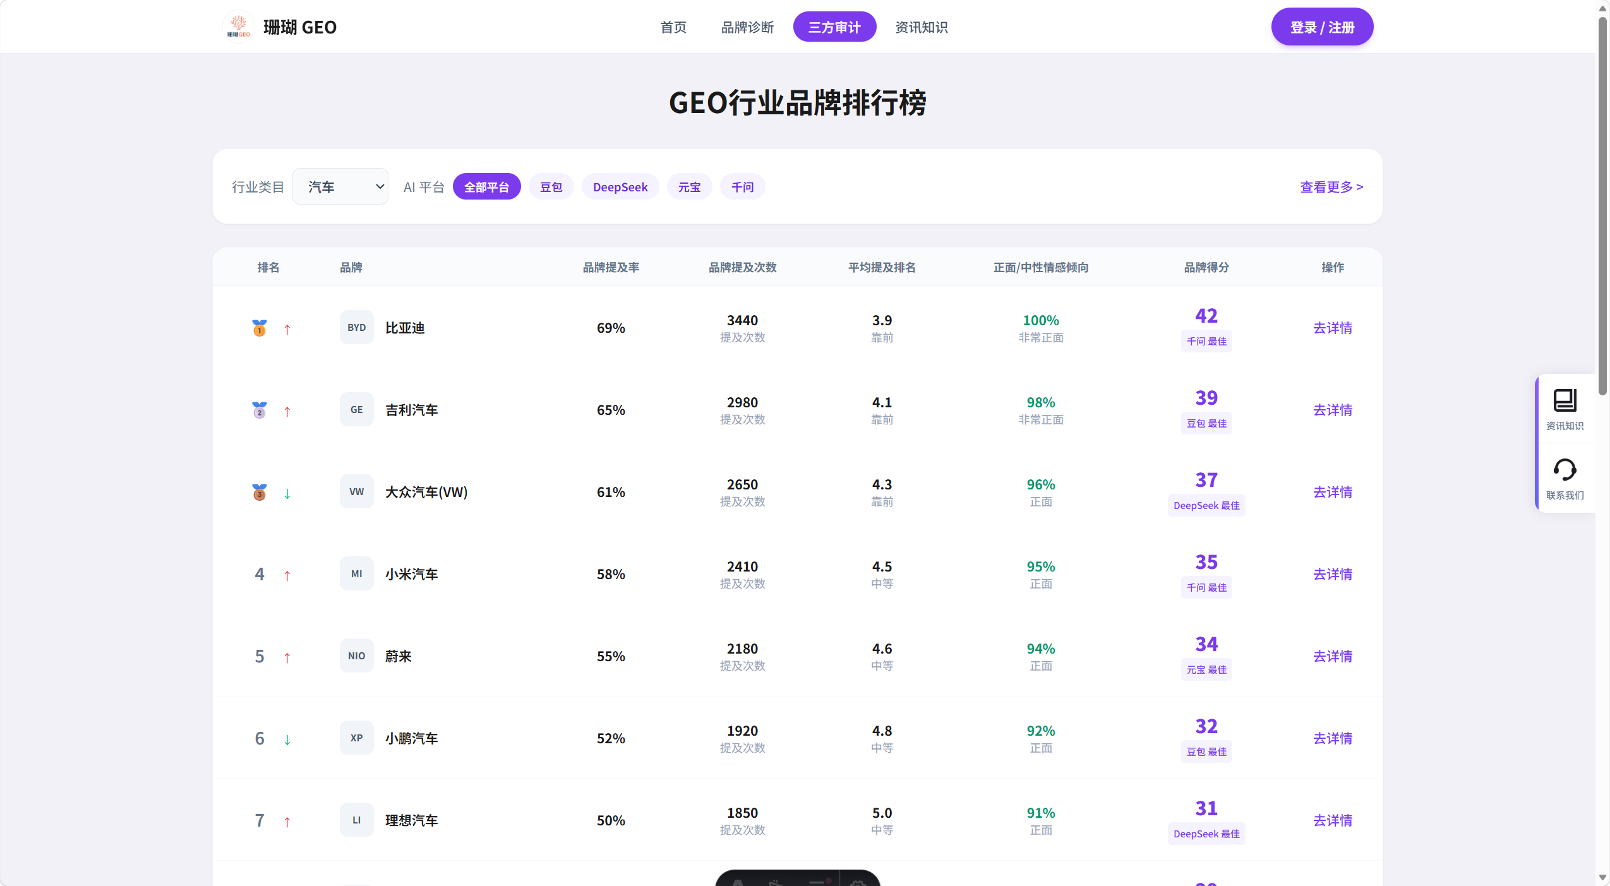Click the red up arrow beside 比亚迪
1610x886 pixels.
tap(287, 329)
